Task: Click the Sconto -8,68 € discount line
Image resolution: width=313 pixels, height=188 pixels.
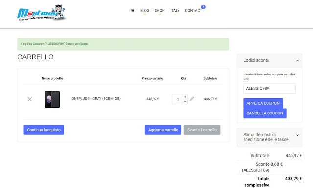Action: tap(262, 167)
